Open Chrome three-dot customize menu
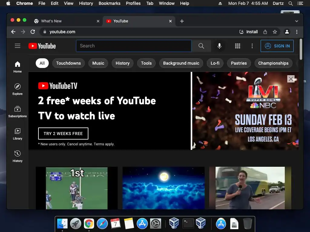 (x=297, y=32)
